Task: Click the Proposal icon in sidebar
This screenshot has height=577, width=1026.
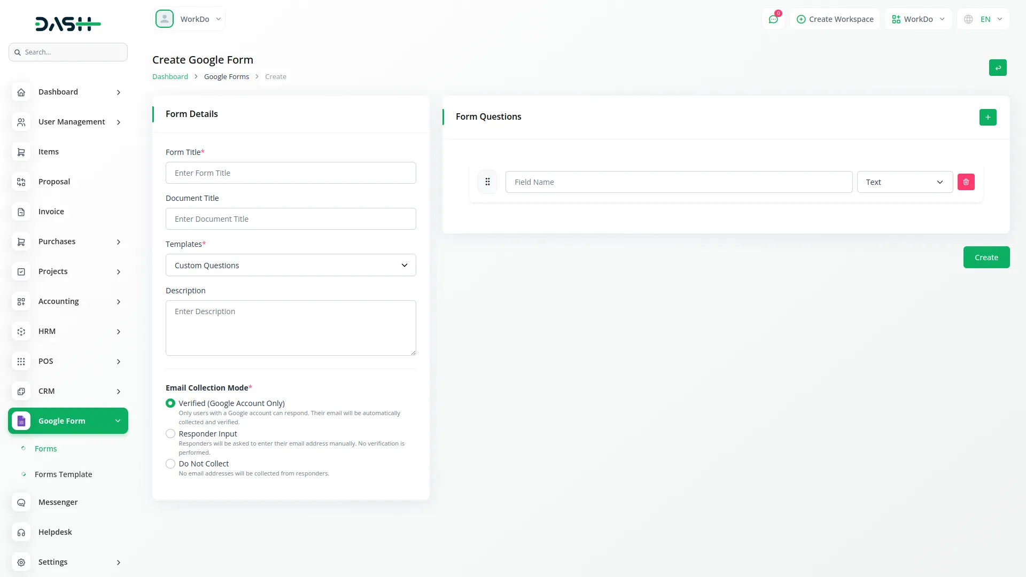Action: pyautogui.click(x=21, y=182)
